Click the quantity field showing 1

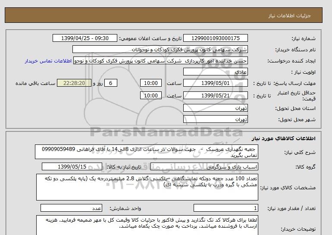pyautogui.click(x=226, y=208)
